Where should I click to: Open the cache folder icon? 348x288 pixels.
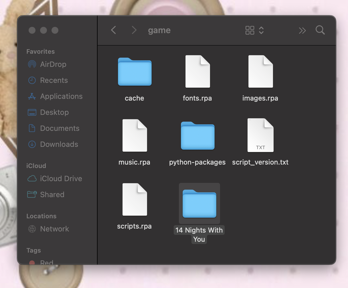click(135, 72)
